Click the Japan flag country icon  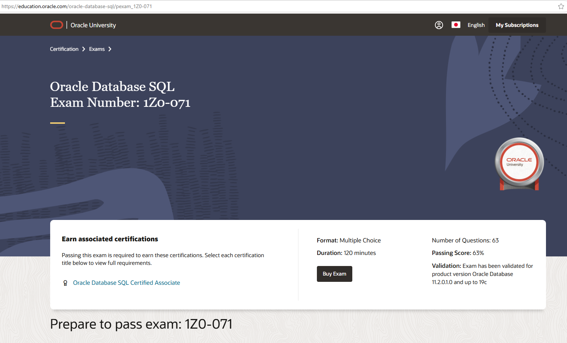pos(456,25)
